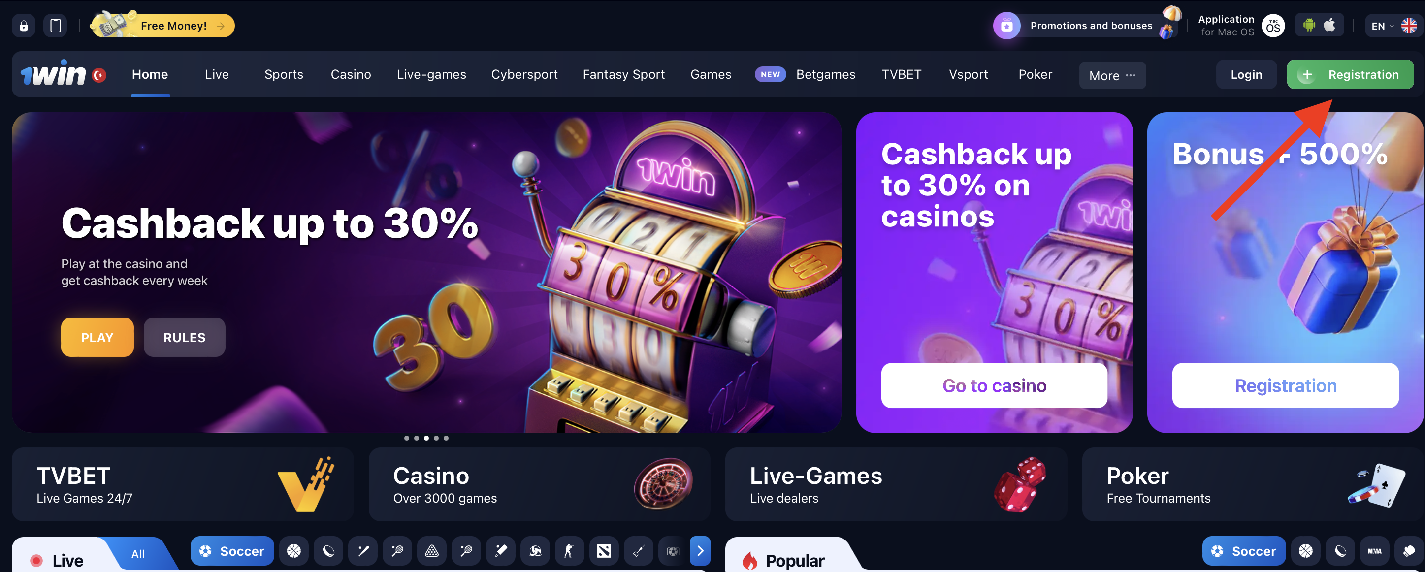Choose the billiards triangle sport icon
Image resolution: width=1425 pixels, height=572 pixels.
coord(431,551)
